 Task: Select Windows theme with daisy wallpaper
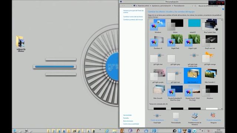[158, 26]
